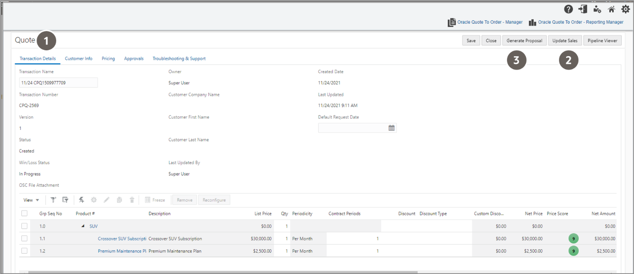The width and height of the screenshot is (634, 274).
Task: Select the checkbox for Crossover SUV Subscription row
Action: pos(24,239)
